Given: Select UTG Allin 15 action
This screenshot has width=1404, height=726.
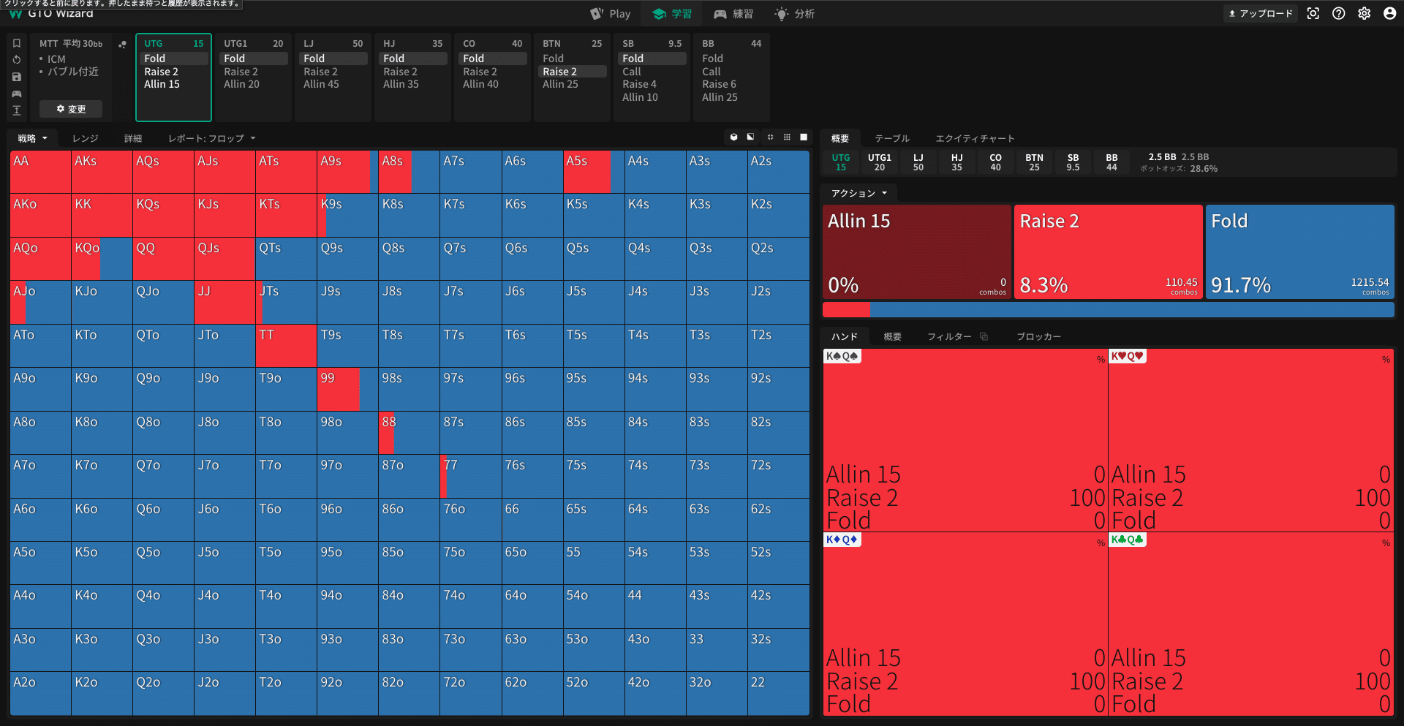Looking at the screenshot, I should pyautogui.click(x=174, y=84).
